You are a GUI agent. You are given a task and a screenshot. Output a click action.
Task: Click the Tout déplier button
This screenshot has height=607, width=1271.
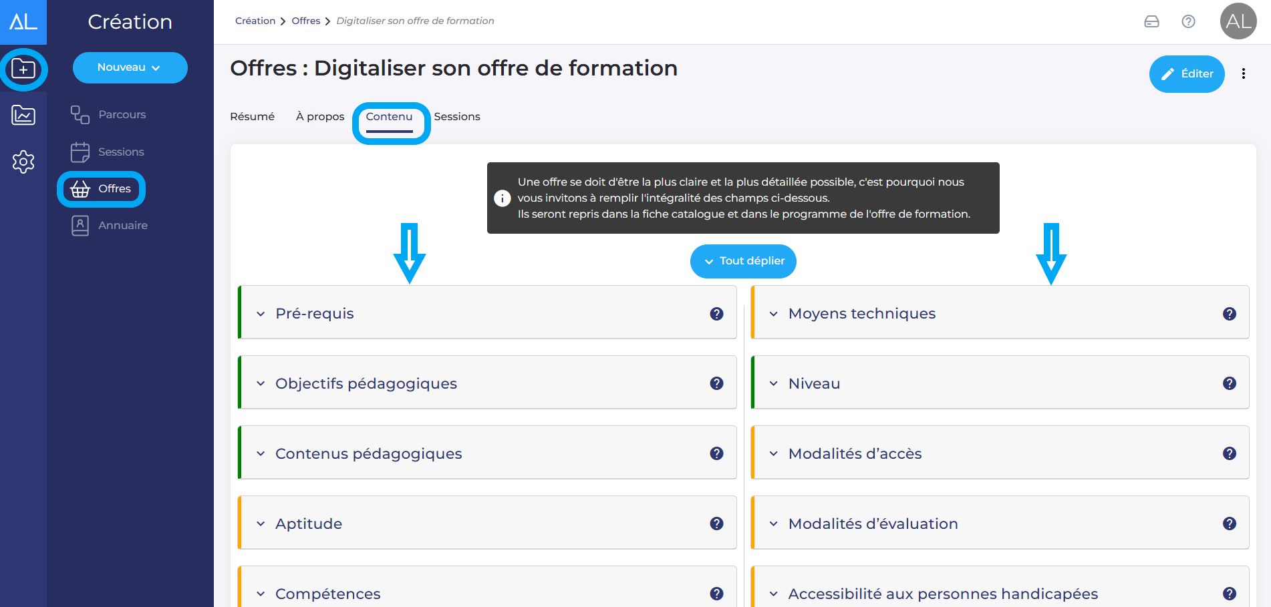[x=742, y=261]
